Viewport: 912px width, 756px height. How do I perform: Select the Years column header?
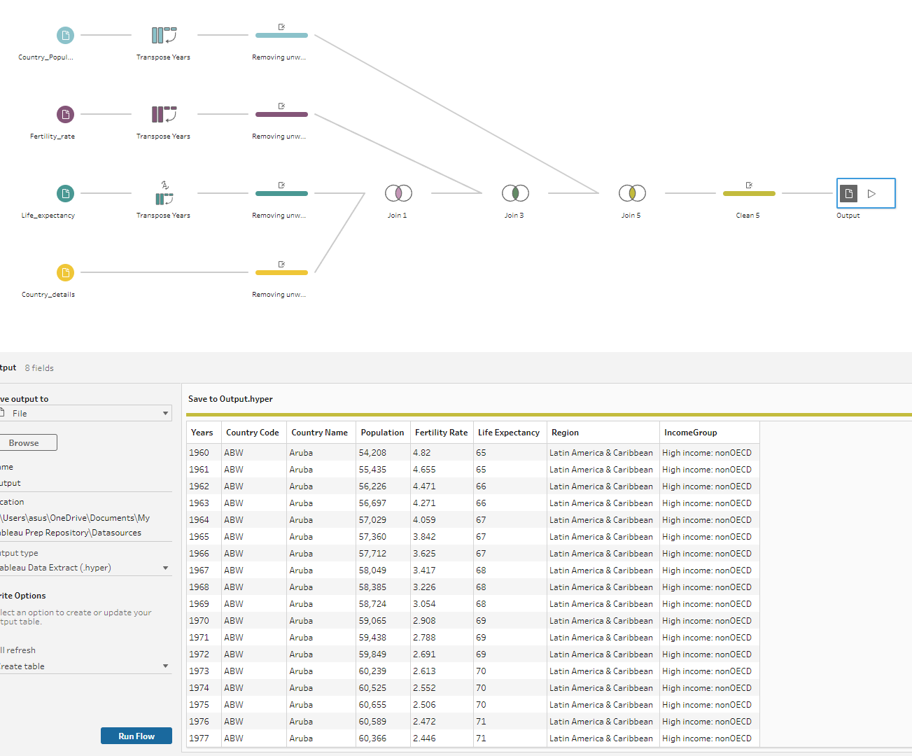click(x=204, y=433)
